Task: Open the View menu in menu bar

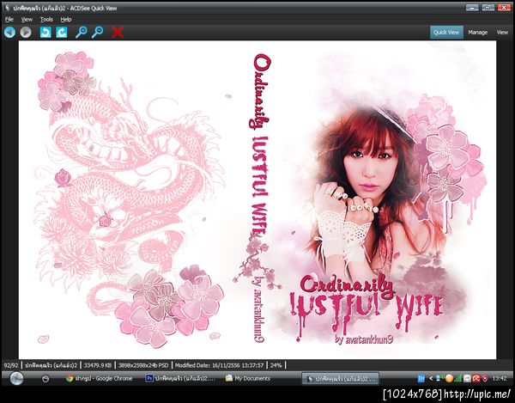Action: coord(27,20)
